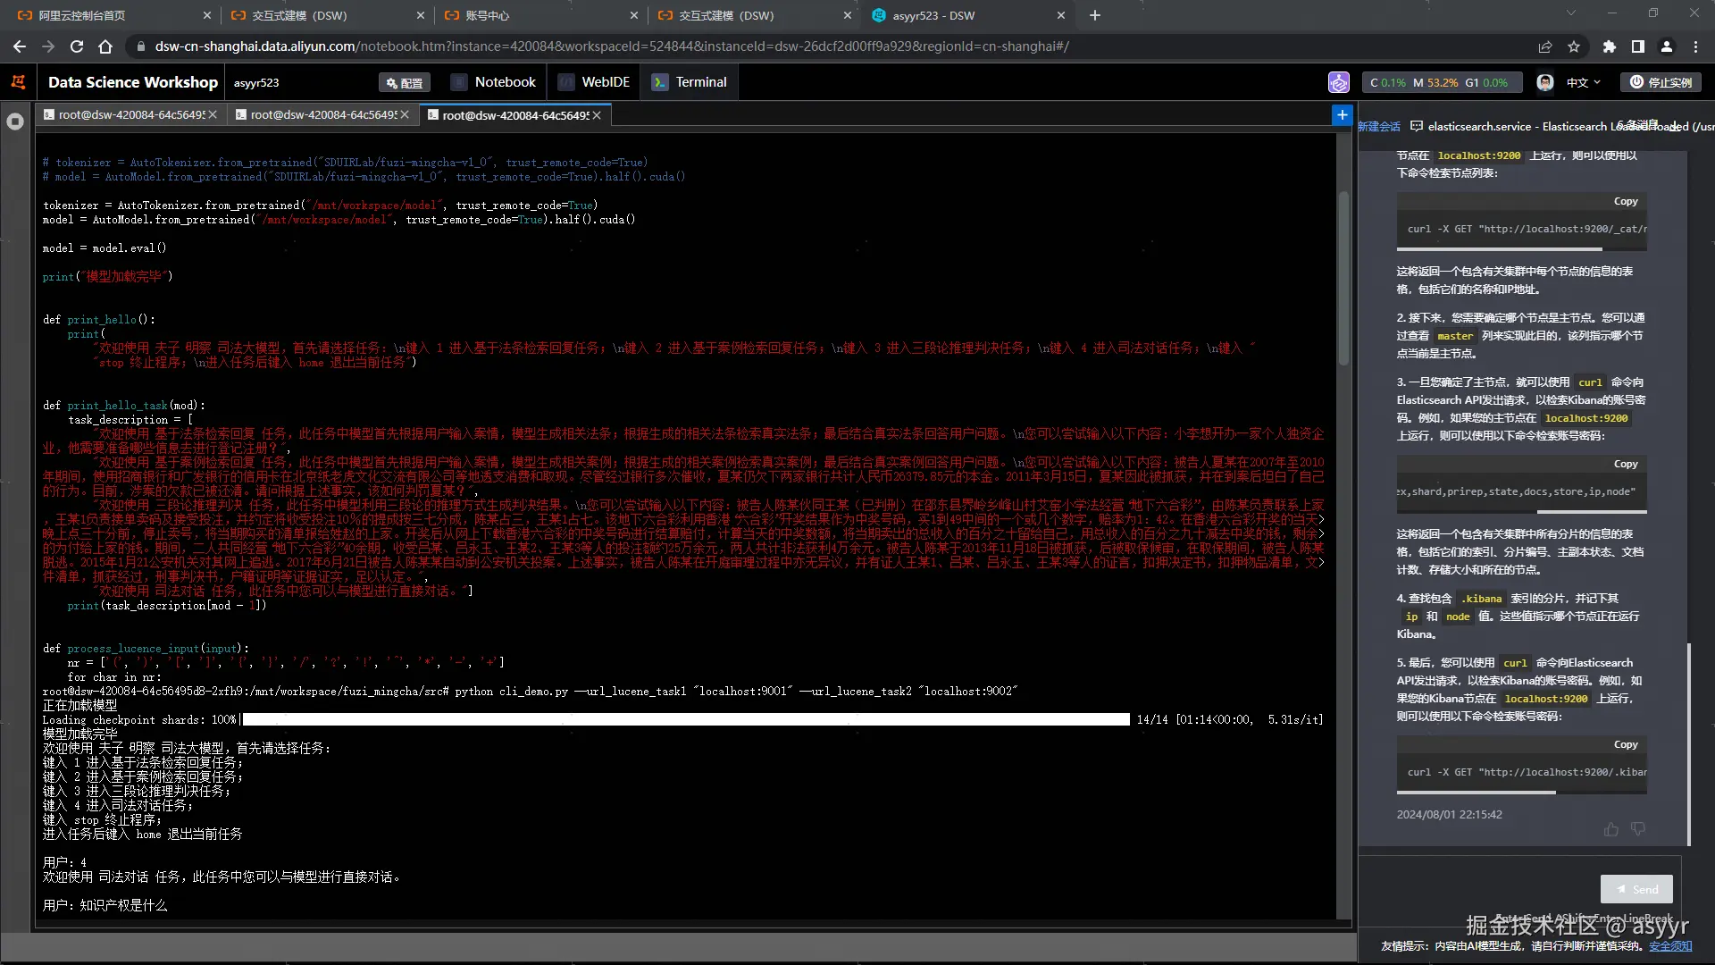Click the left sidebar stop circle icon
The width and height of the screenshot is (1715, 965).
[x=15, y=122]
